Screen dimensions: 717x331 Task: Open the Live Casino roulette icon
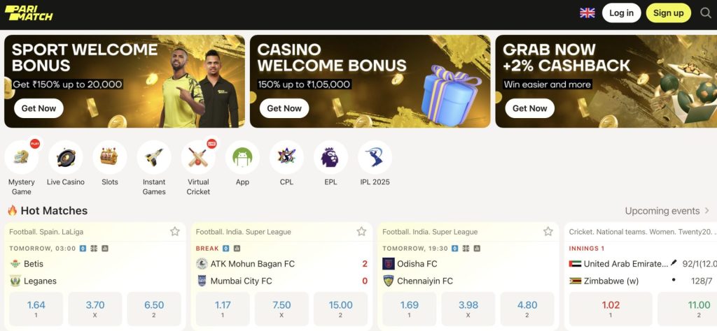pyautogui.click(x=66, y=157)
